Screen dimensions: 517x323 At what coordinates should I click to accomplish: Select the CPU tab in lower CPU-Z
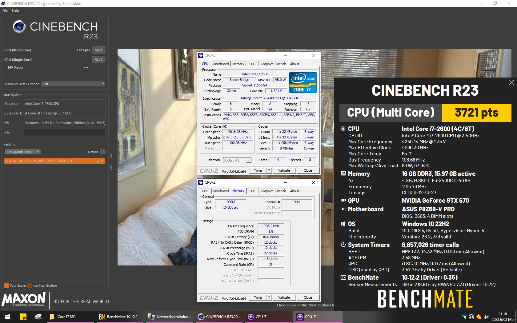(x=205, y=191)
